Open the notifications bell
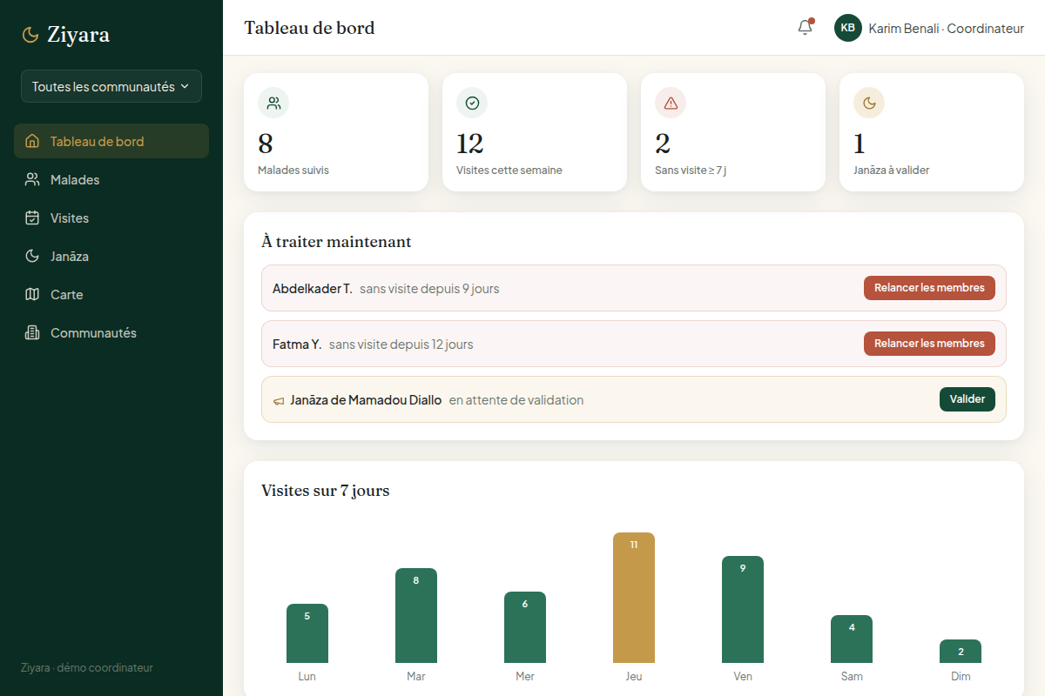 pos(806,28)
